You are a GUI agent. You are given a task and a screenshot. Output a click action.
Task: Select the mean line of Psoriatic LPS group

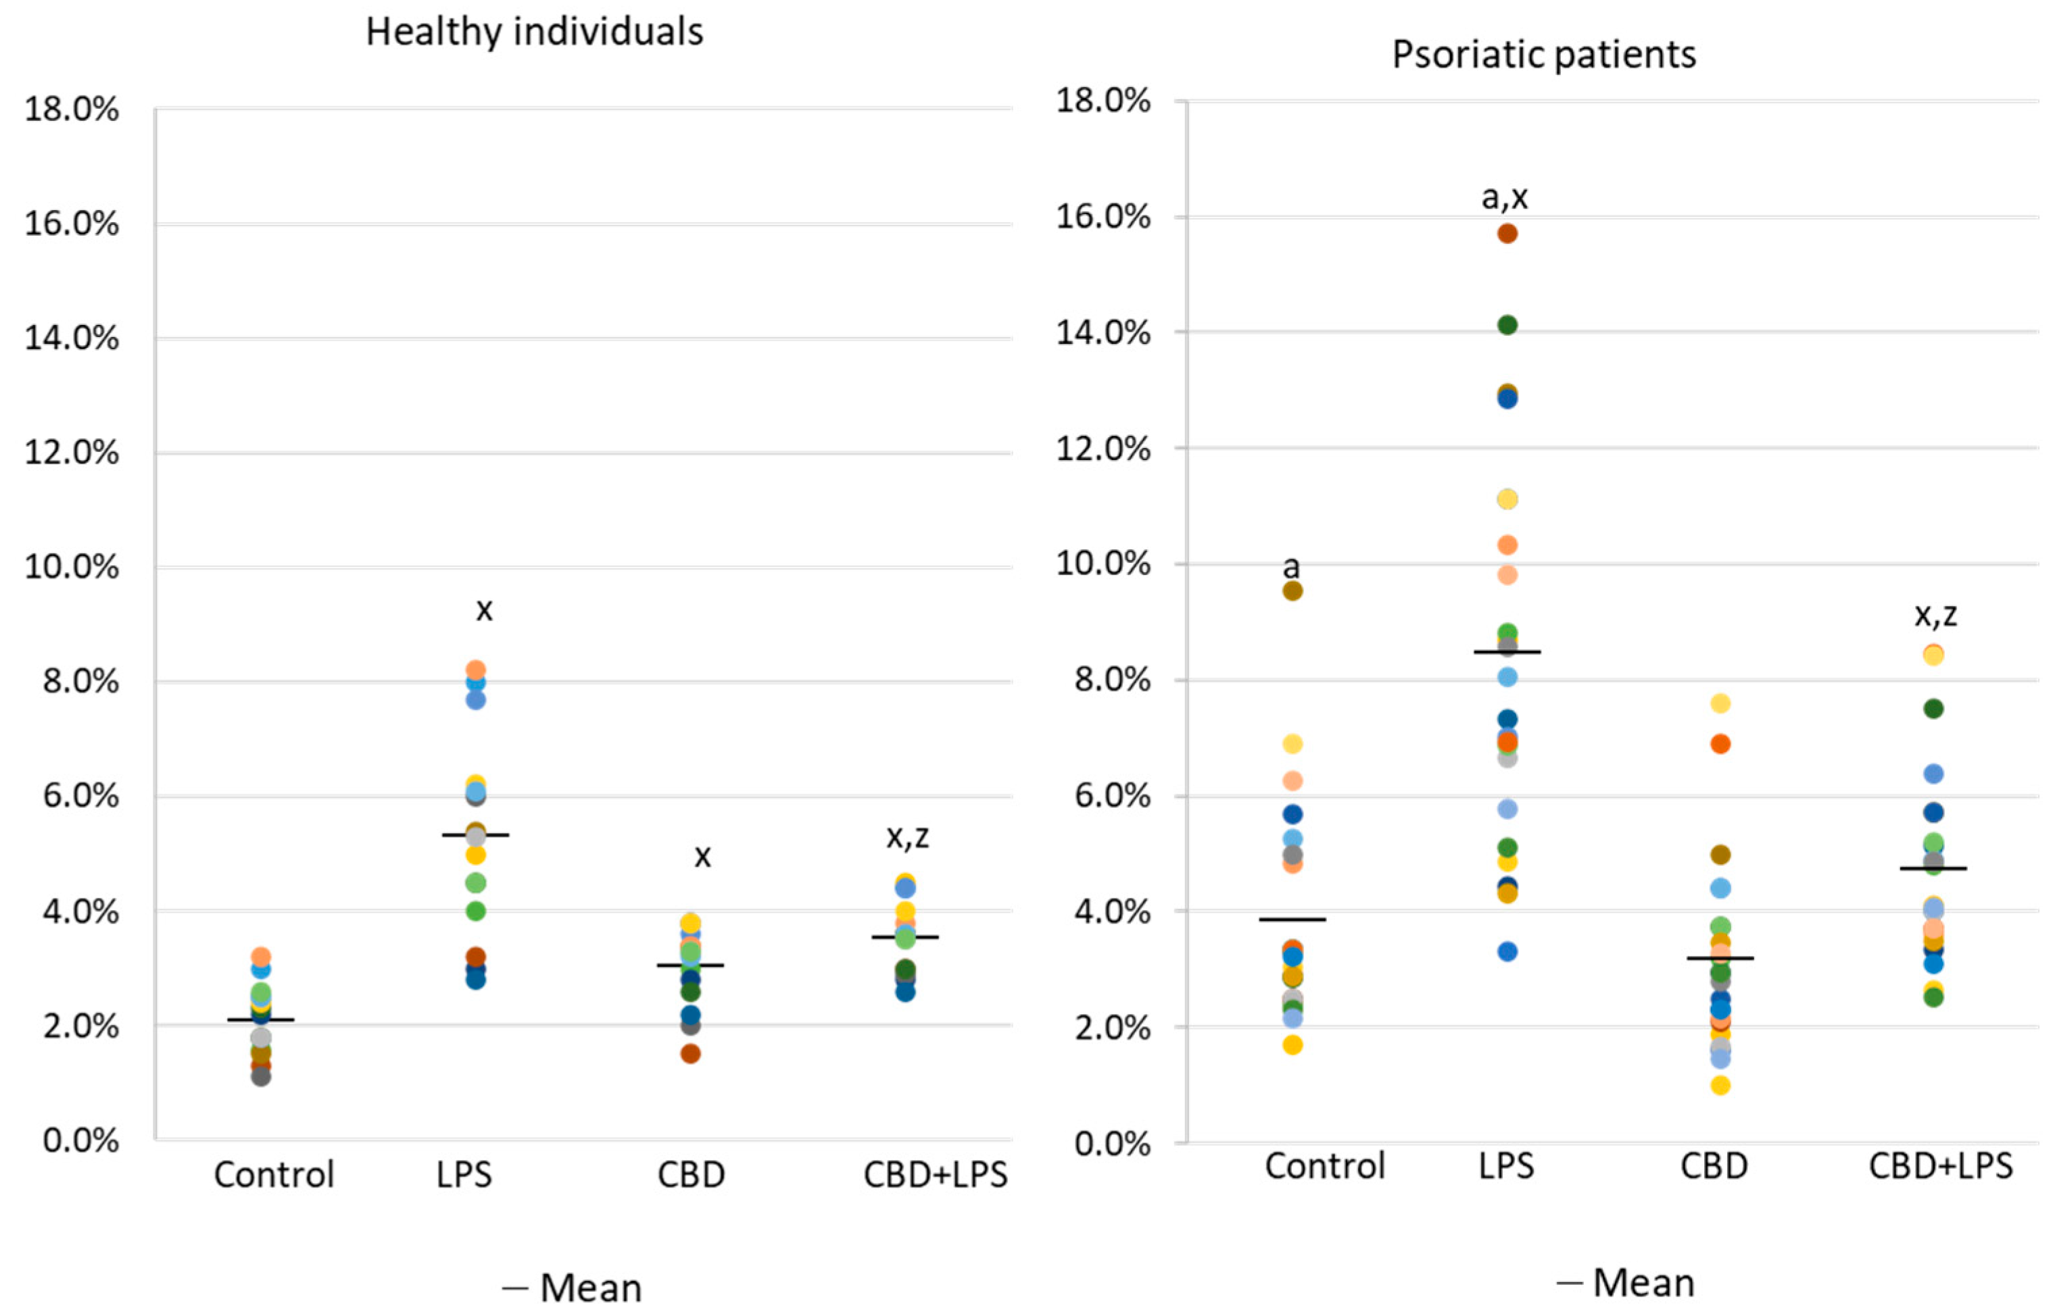pos(1507,652)
